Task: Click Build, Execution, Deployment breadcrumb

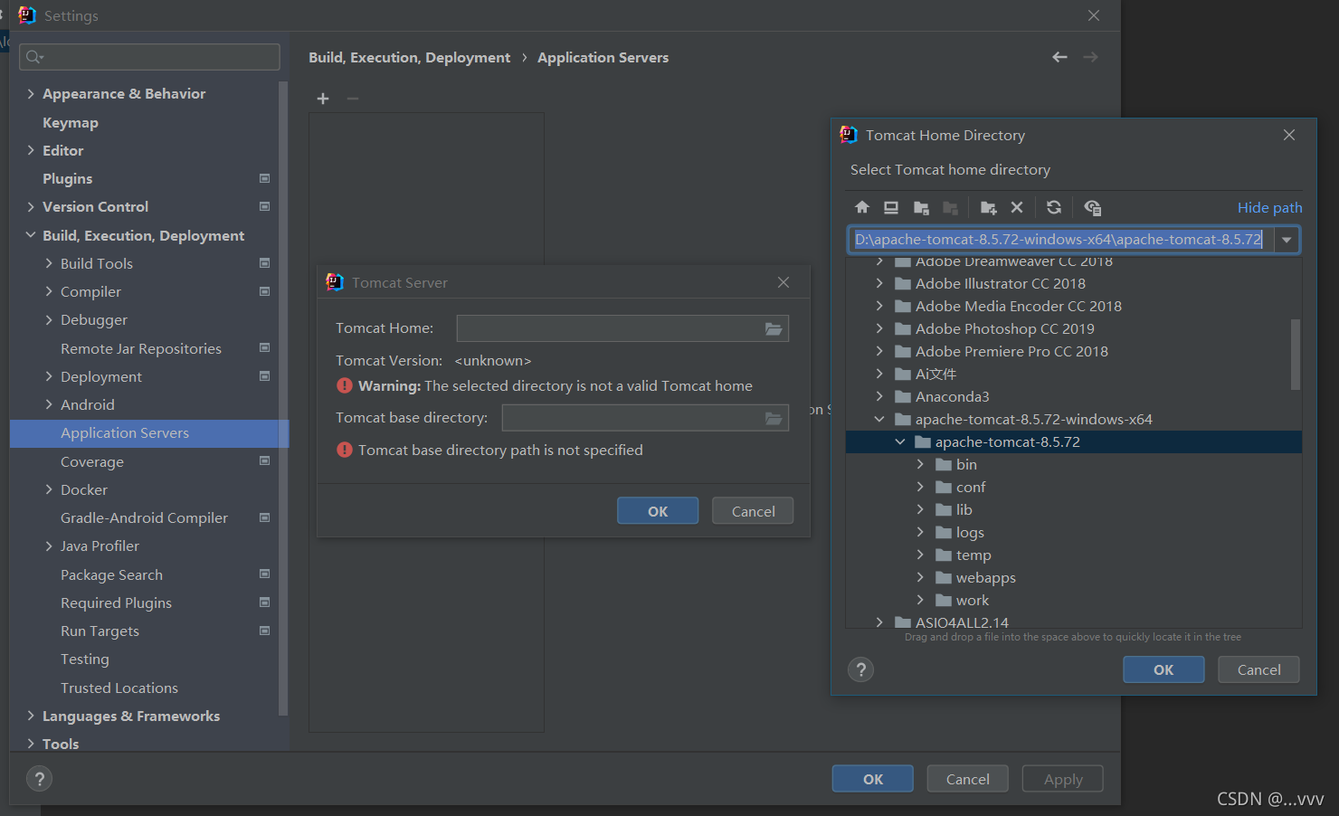Action: tap(409, 57)
